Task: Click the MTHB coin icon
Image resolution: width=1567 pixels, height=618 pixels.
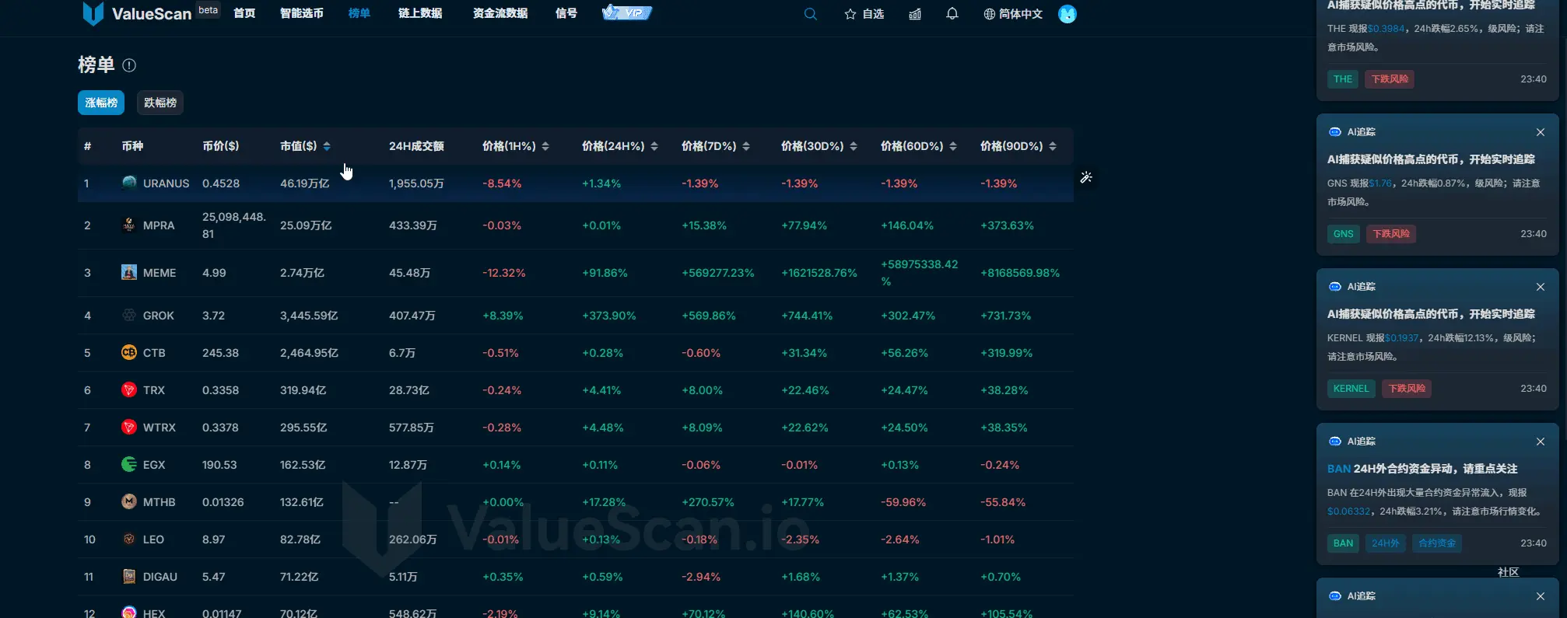Action: coord(129,501)
